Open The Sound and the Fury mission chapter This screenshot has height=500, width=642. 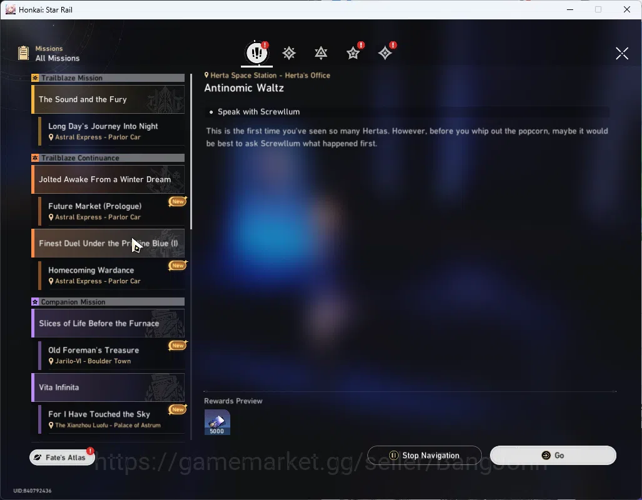coord(108,99)
